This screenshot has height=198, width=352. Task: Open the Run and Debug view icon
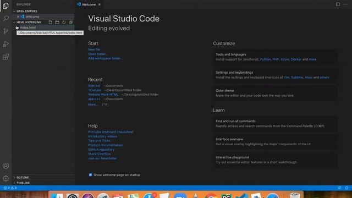(6, 44)
